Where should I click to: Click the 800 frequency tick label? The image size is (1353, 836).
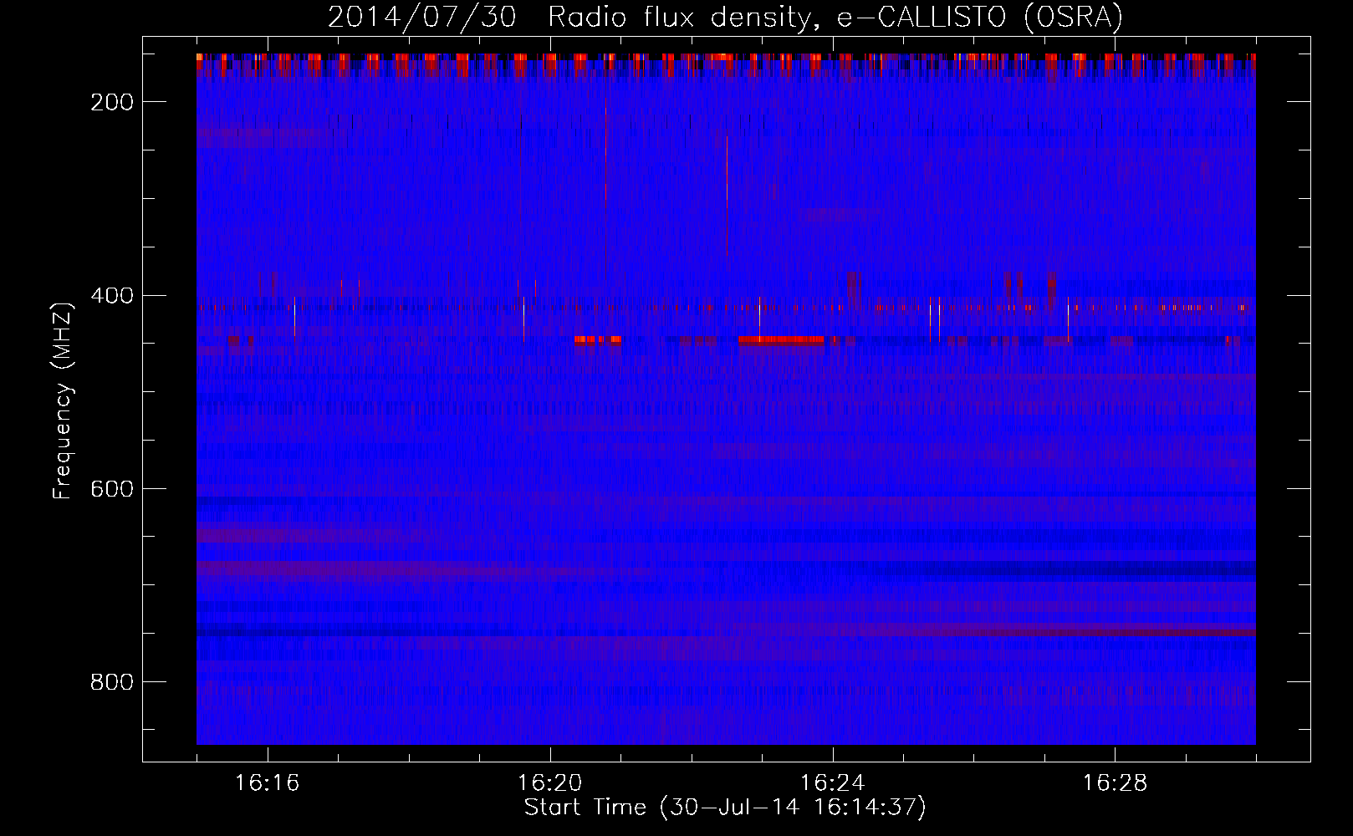(112, 683)
